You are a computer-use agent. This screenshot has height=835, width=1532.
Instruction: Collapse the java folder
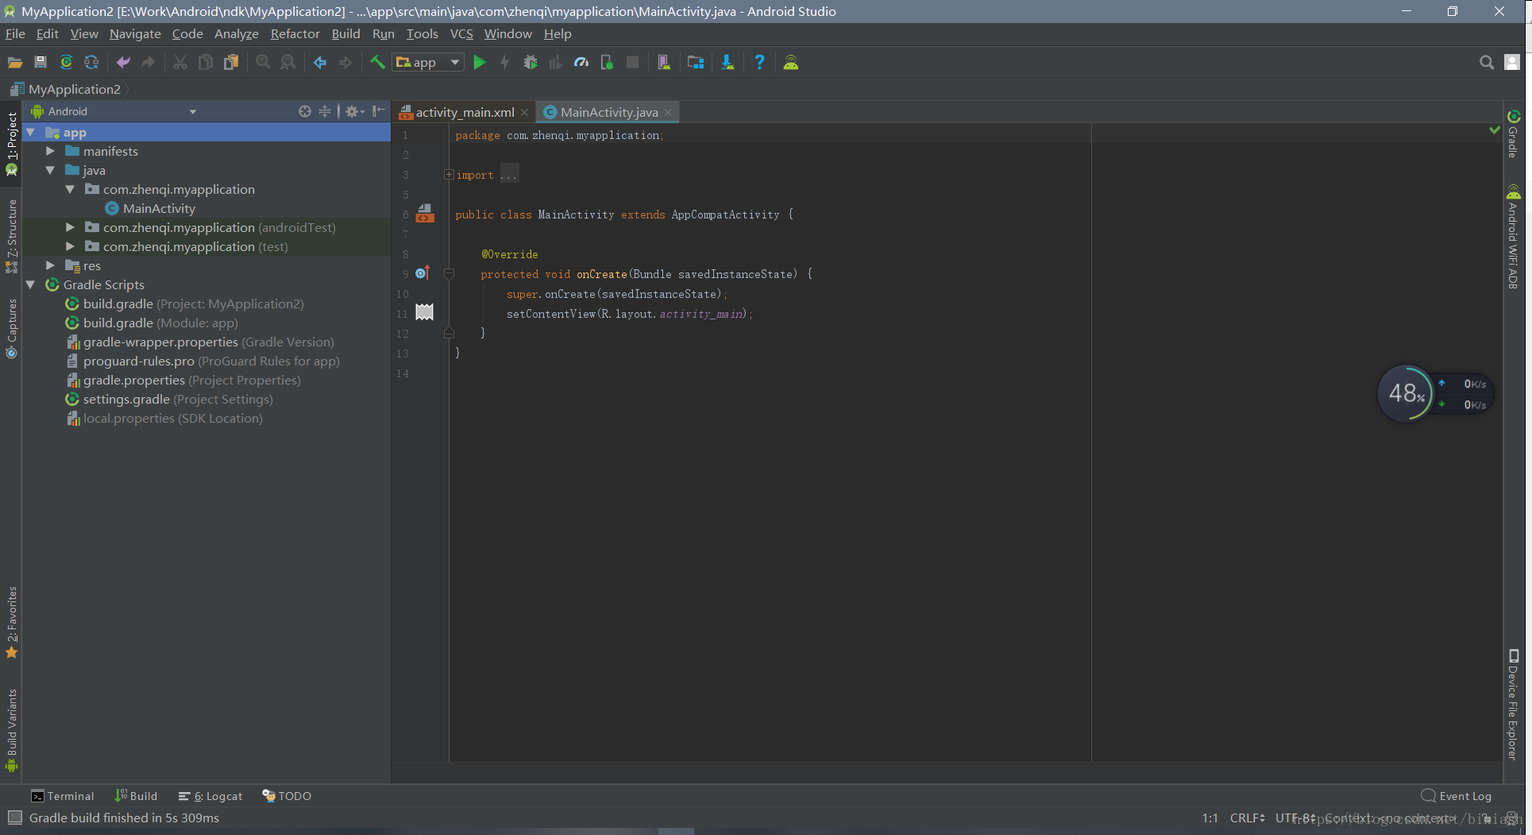tap(51, 170)
